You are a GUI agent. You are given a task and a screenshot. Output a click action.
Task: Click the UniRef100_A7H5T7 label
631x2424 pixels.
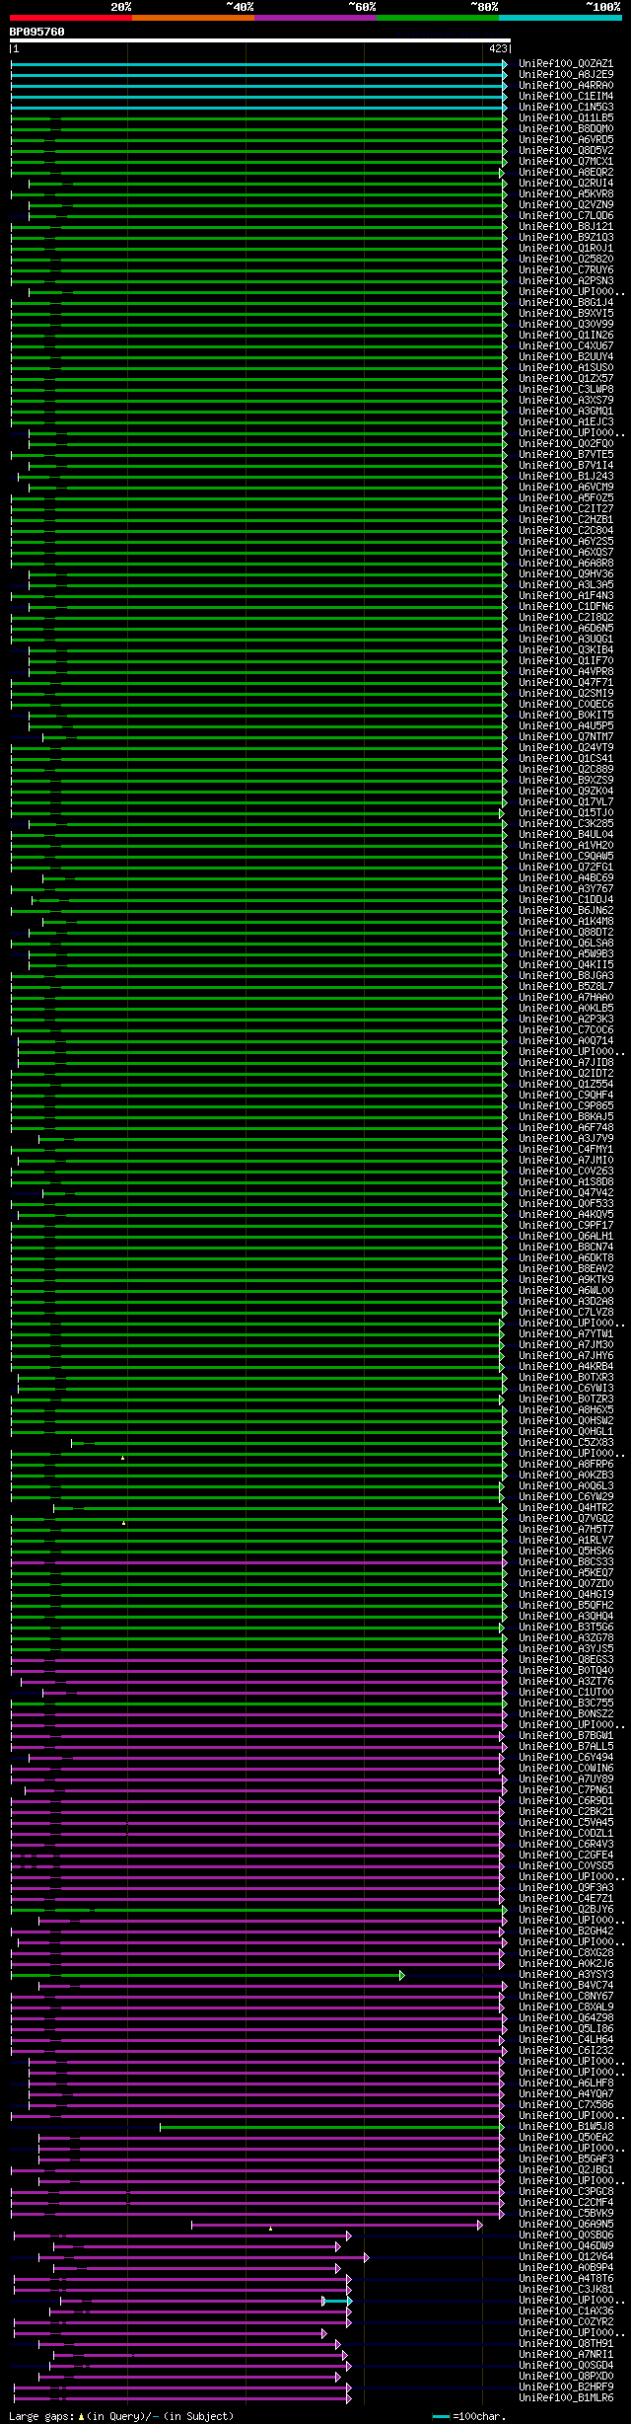click(566, 1530)
